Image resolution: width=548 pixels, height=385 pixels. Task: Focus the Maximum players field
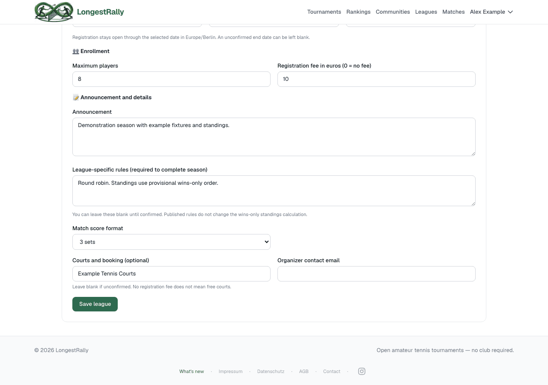tap(171, 79)
